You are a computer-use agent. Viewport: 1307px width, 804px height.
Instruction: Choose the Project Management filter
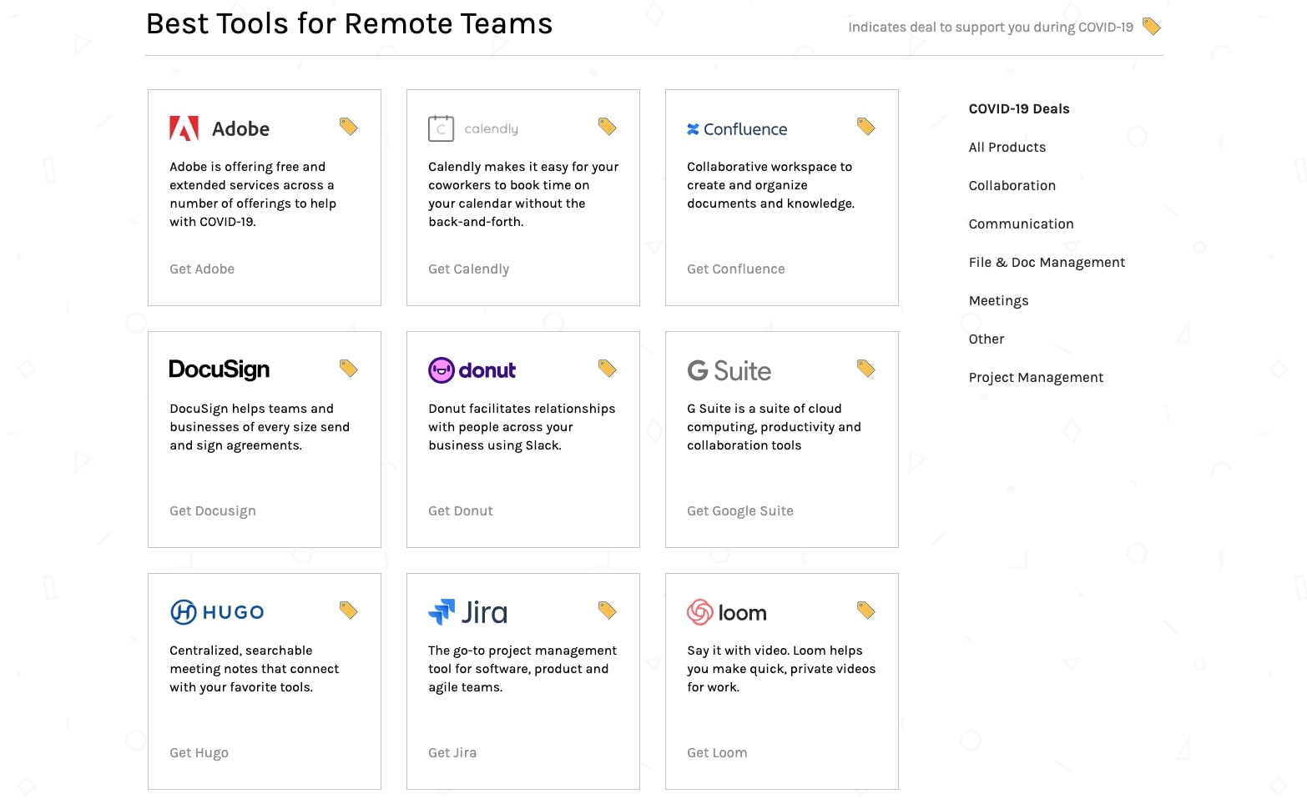coord(1036,377)
